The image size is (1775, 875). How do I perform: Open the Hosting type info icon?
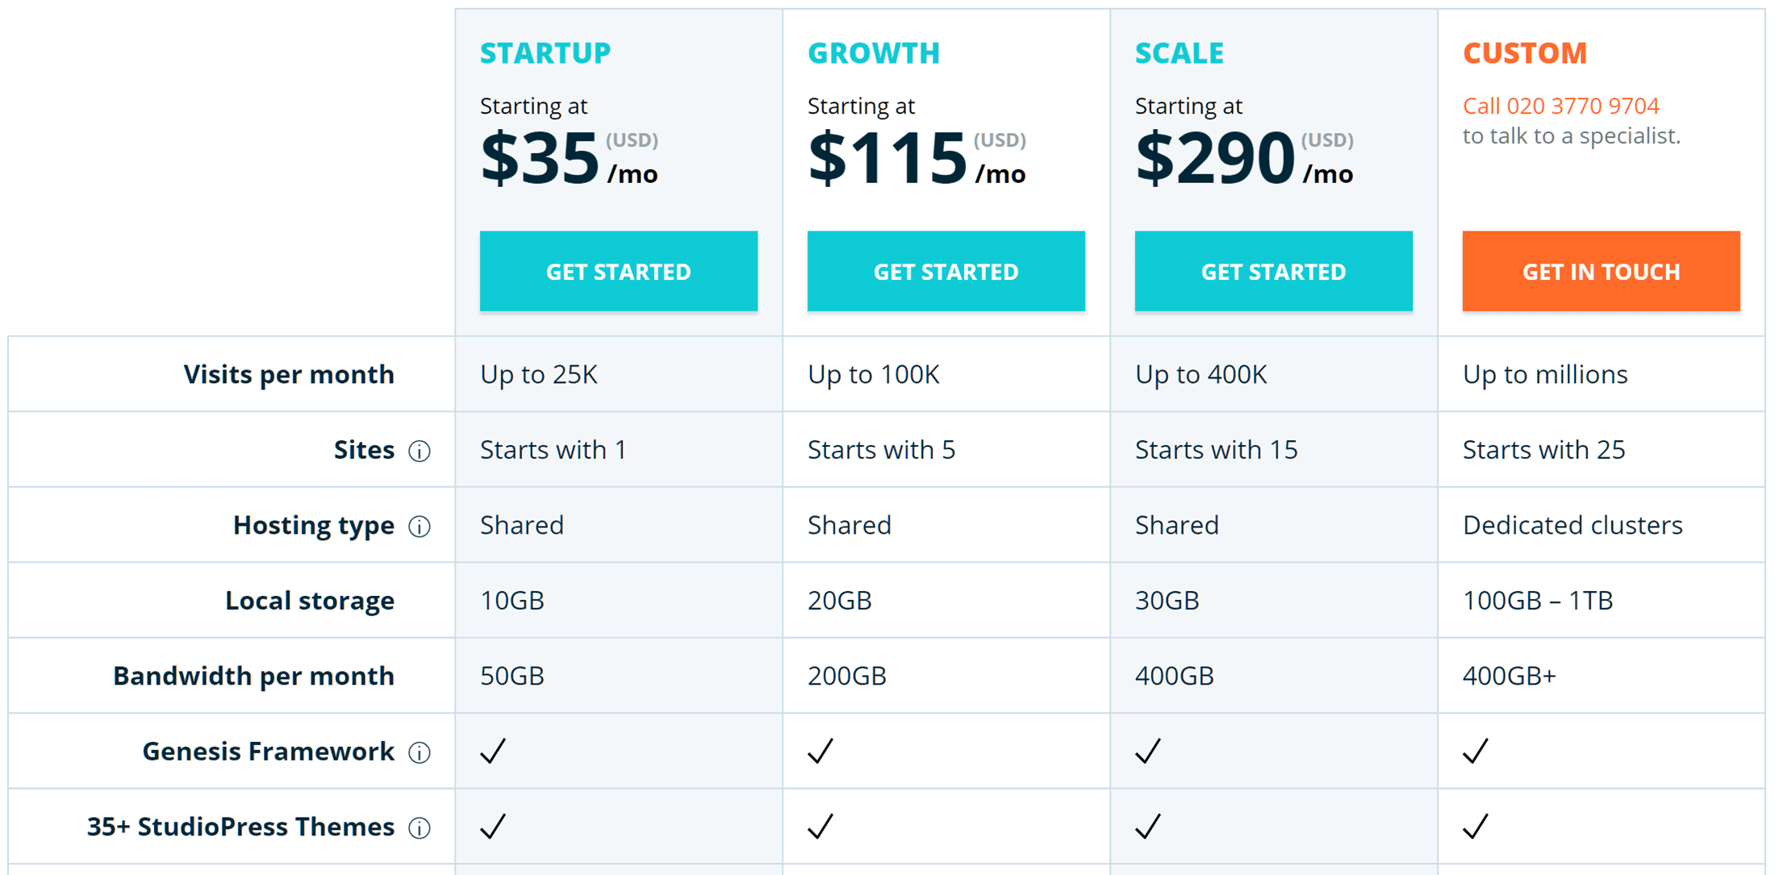(x=419, y=527)
